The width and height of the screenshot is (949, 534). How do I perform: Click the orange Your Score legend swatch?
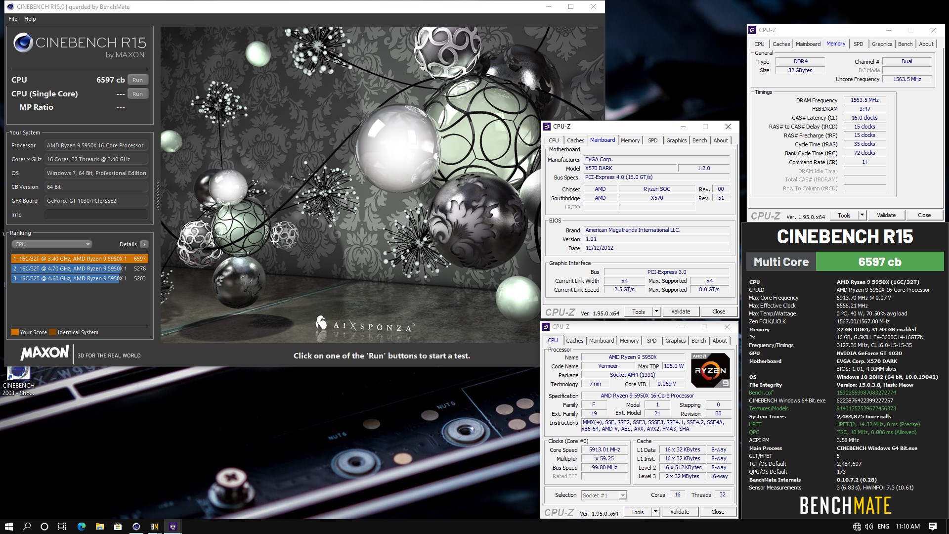[x=15, y=332]
